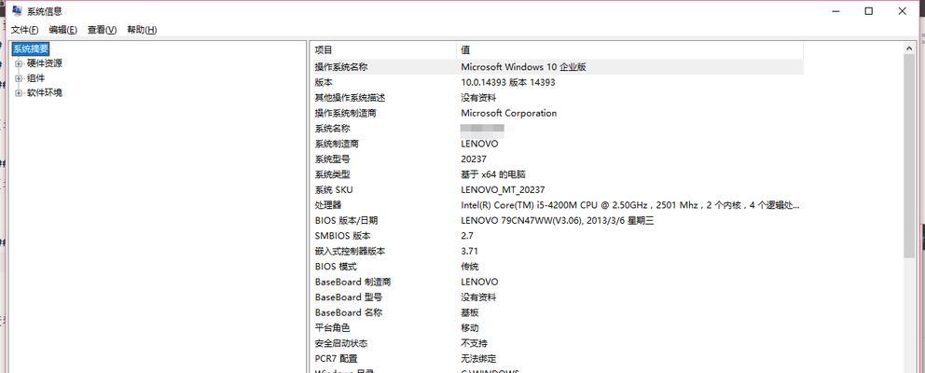Click the value 移动 for platform role
Image resolution: width=925 pixels, height=373 pixels.
click(470, 328)
